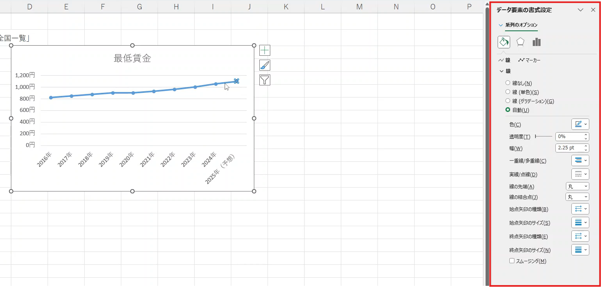This screenshot has height=287, width=601.
Task: Open Chart Filters funnel button
Action: coord(265,80)
